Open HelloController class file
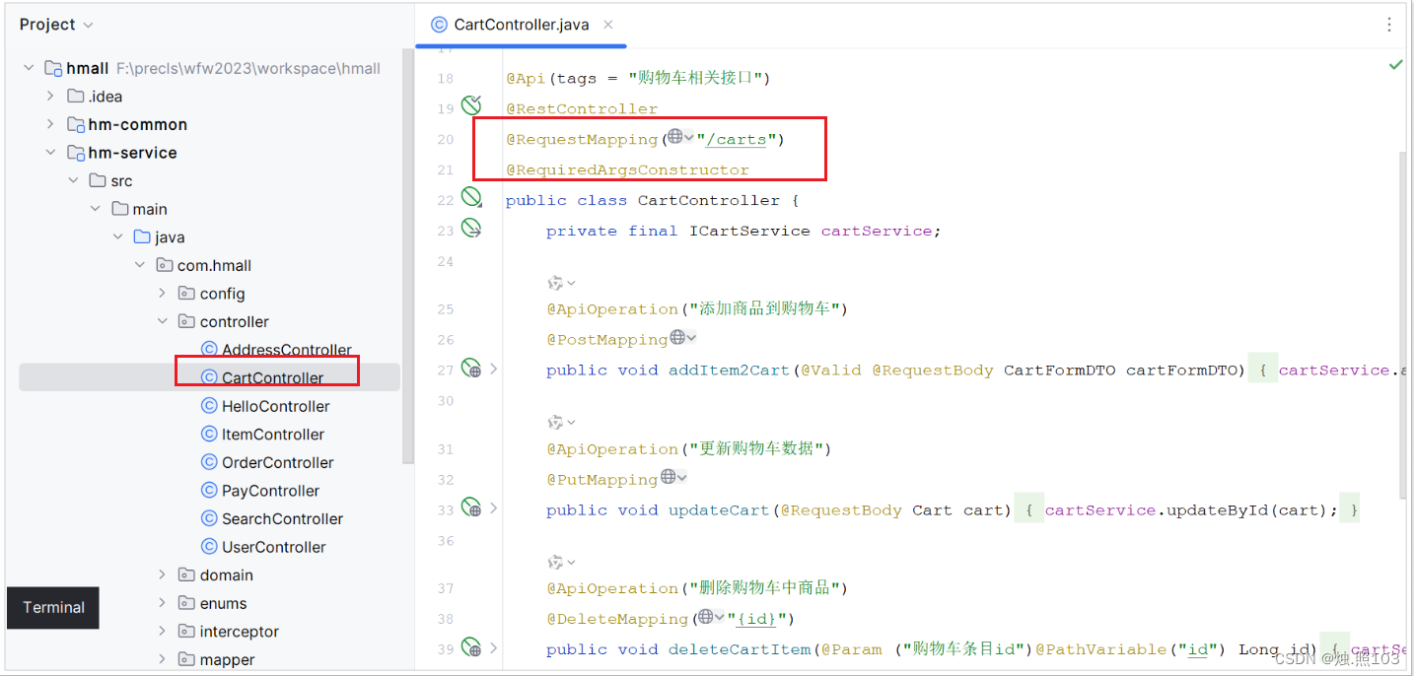 coord(275,406)
